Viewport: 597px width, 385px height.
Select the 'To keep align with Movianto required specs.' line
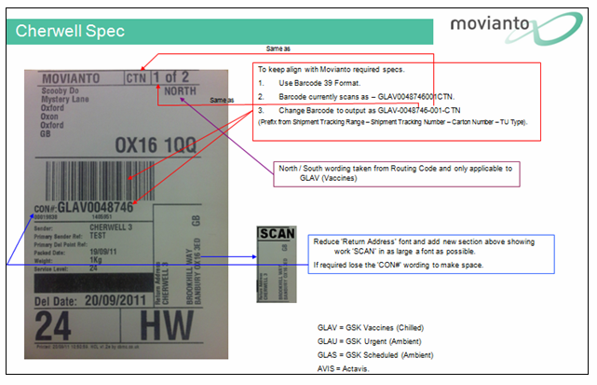click(x=332, y=69)
